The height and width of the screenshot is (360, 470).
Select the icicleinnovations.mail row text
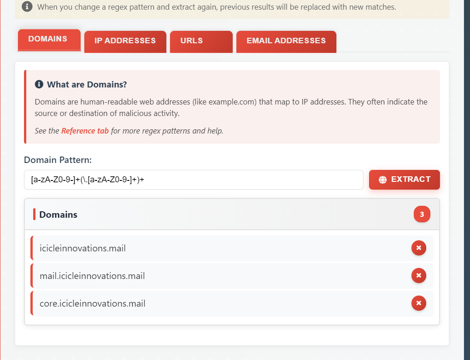83,248
